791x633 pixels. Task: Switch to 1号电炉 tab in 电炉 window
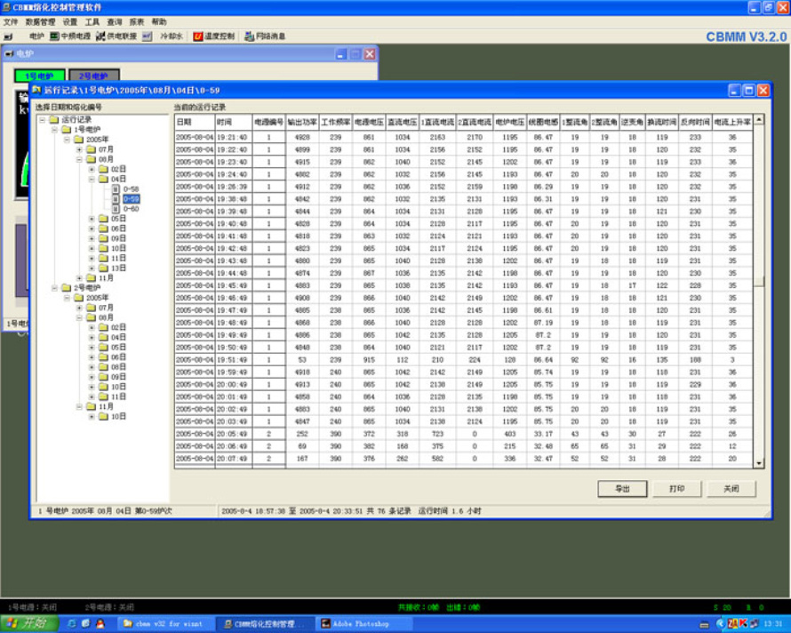coord(39,76)
